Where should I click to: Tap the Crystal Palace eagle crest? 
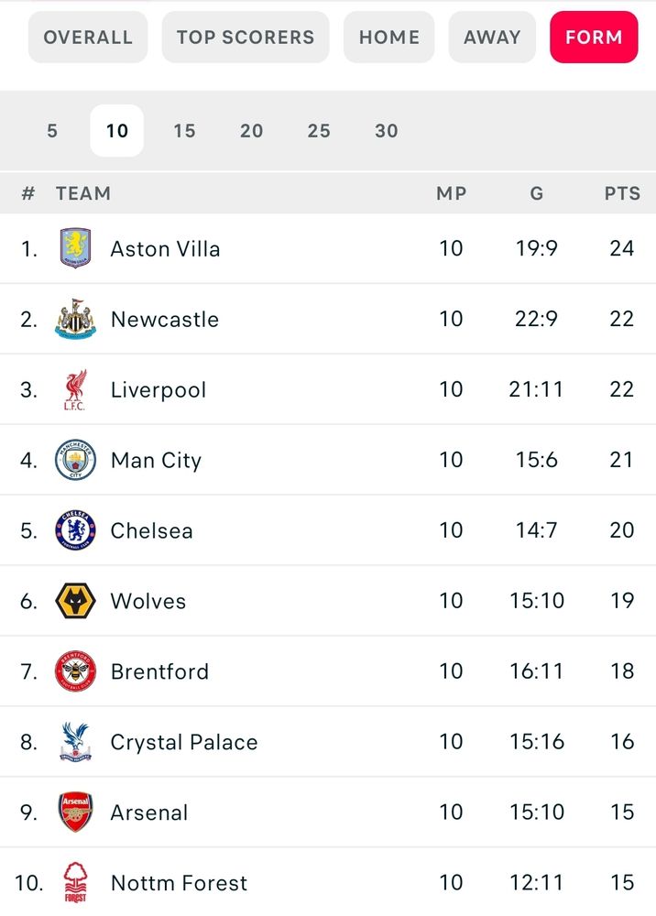click(x=75, y=742)
